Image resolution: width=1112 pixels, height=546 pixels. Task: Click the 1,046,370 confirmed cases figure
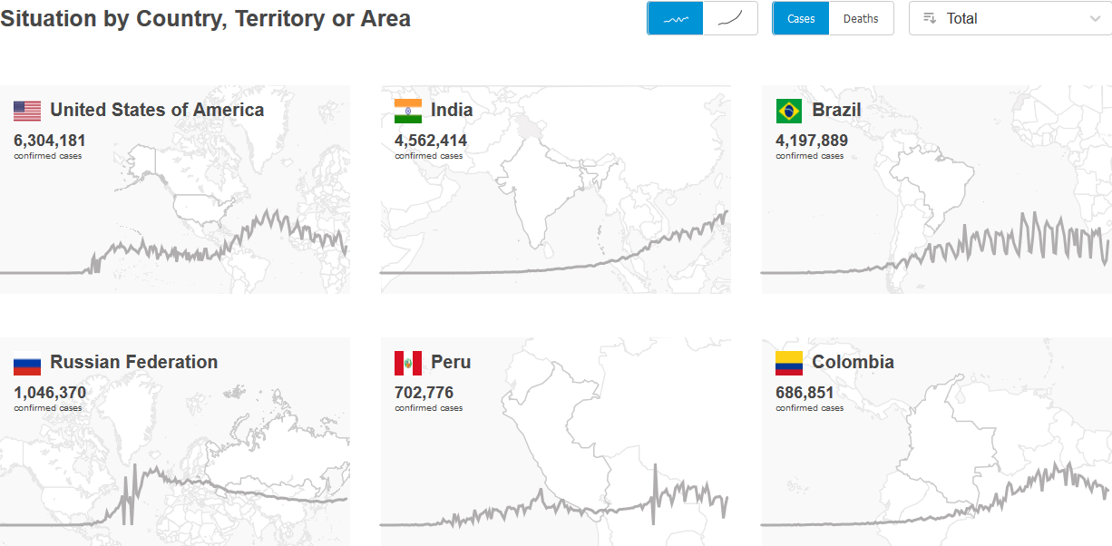(50, 393)
